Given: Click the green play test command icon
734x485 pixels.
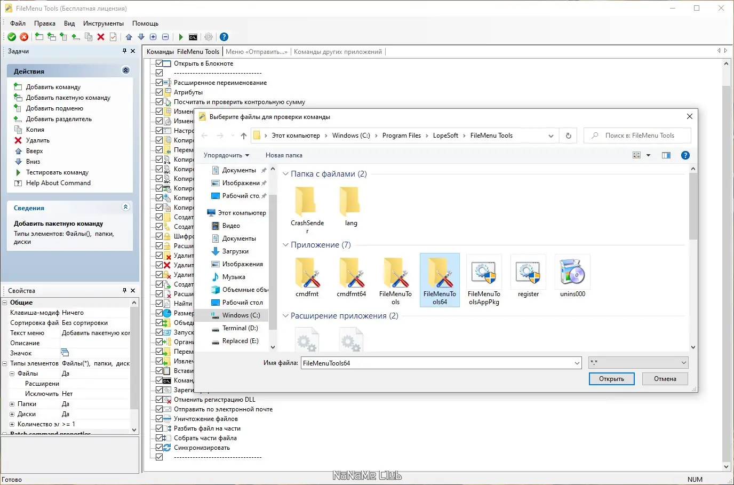Looking at the screenshot, I should tap(181, 37).
